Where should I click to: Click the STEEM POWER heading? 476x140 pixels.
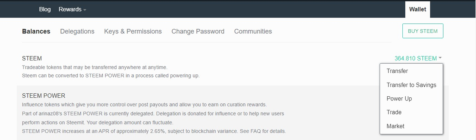(x=44, y=96)
